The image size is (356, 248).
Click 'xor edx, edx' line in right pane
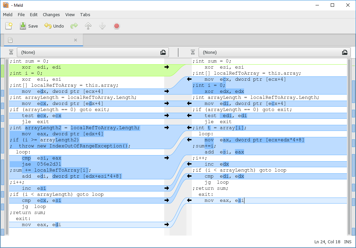click(x=224, y=91)
